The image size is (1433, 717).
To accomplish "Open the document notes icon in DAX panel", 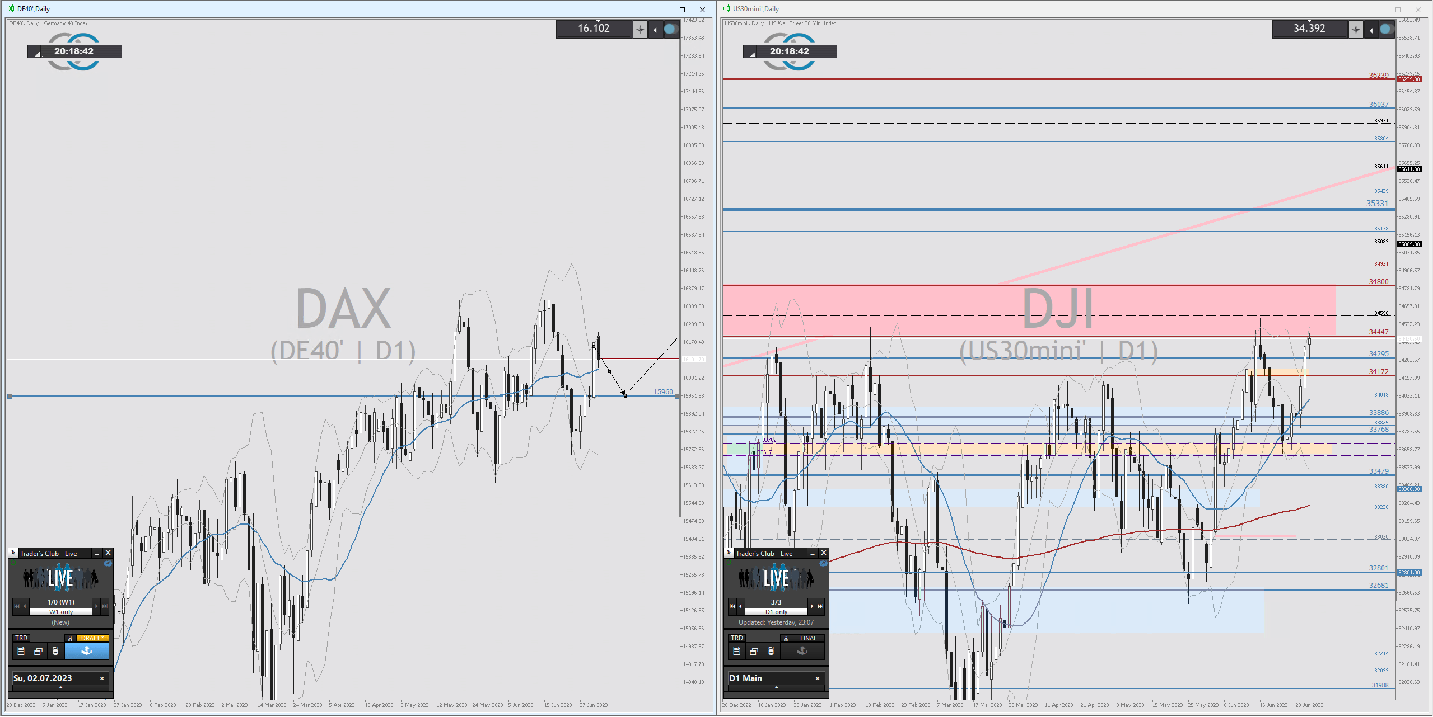I will (21, 651).
